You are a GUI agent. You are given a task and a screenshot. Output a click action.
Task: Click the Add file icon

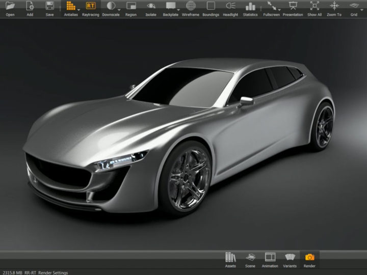coord(30,9)
